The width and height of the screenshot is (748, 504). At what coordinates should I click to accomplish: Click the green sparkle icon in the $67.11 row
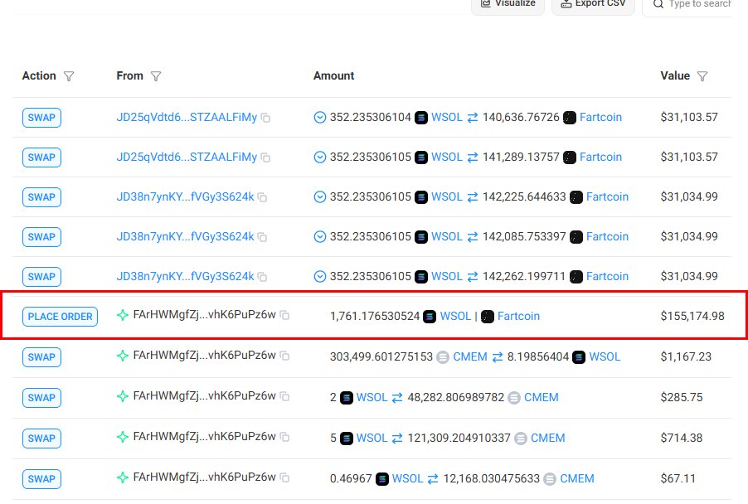coord(123,477)
